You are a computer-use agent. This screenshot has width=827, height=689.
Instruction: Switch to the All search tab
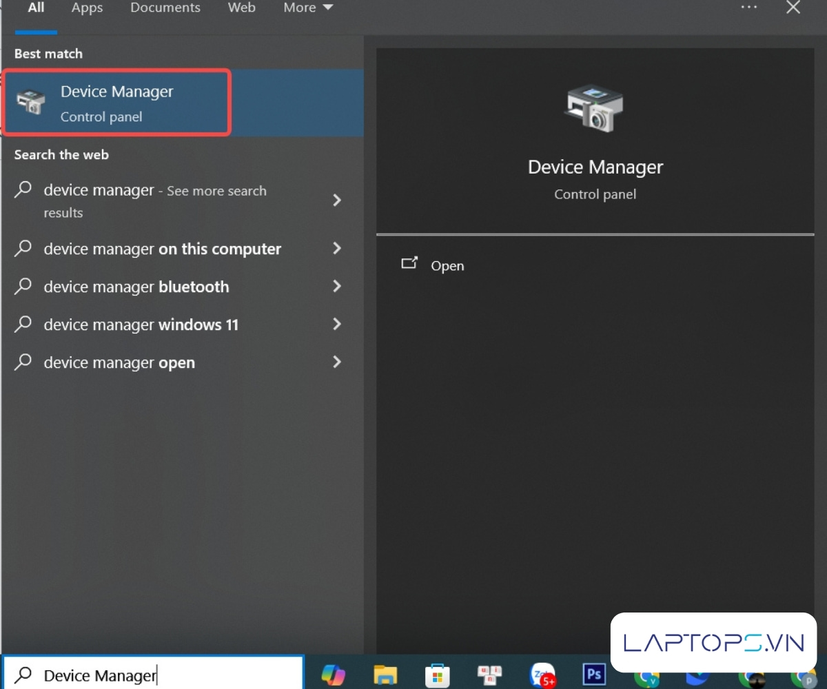pyautogui.click(x=36, y=8)
